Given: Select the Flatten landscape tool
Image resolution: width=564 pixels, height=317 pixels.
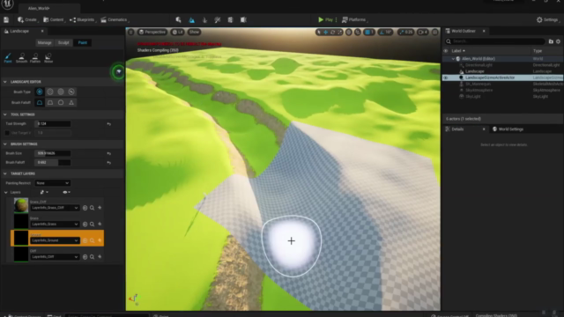Looking at the screenshot, I should point(35,57).
